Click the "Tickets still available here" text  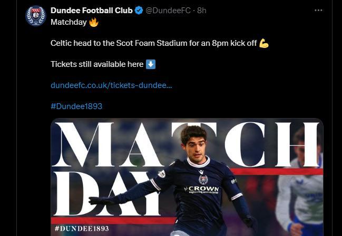click(x=97, y=64)
